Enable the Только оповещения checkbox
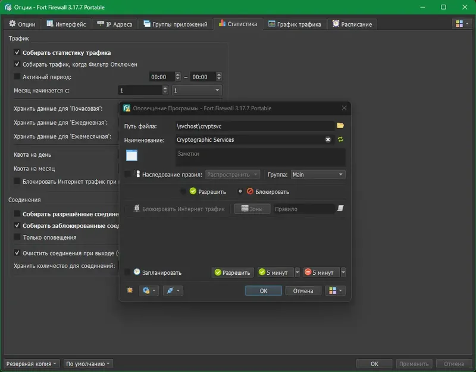Screen dimensions: 476x372 click(17, 237)
